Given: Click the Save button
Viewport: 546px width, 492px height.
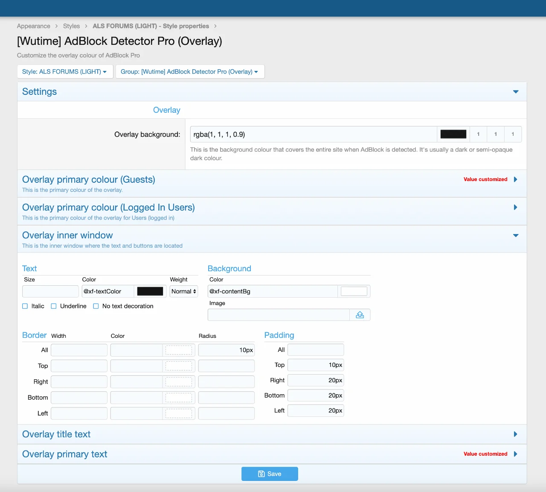Looking at the screenshot, I should click(x=270, y=474).
